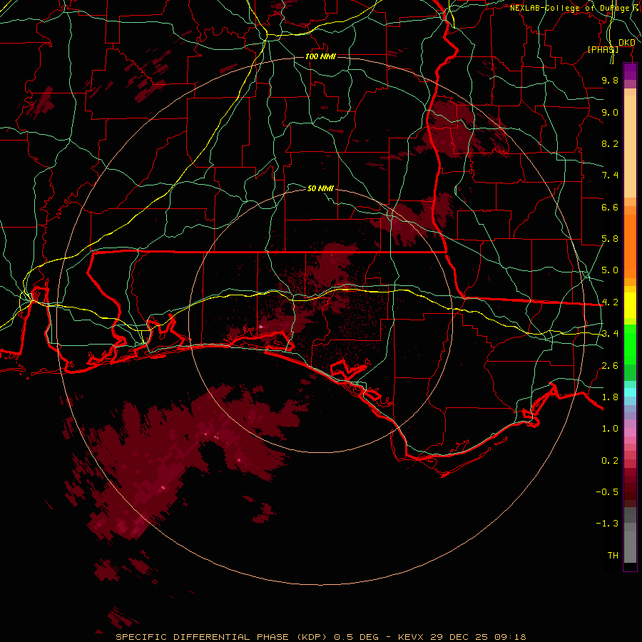Click the 9.0 value on the color scale
This screenshot has height=642, width=642.
610,112
